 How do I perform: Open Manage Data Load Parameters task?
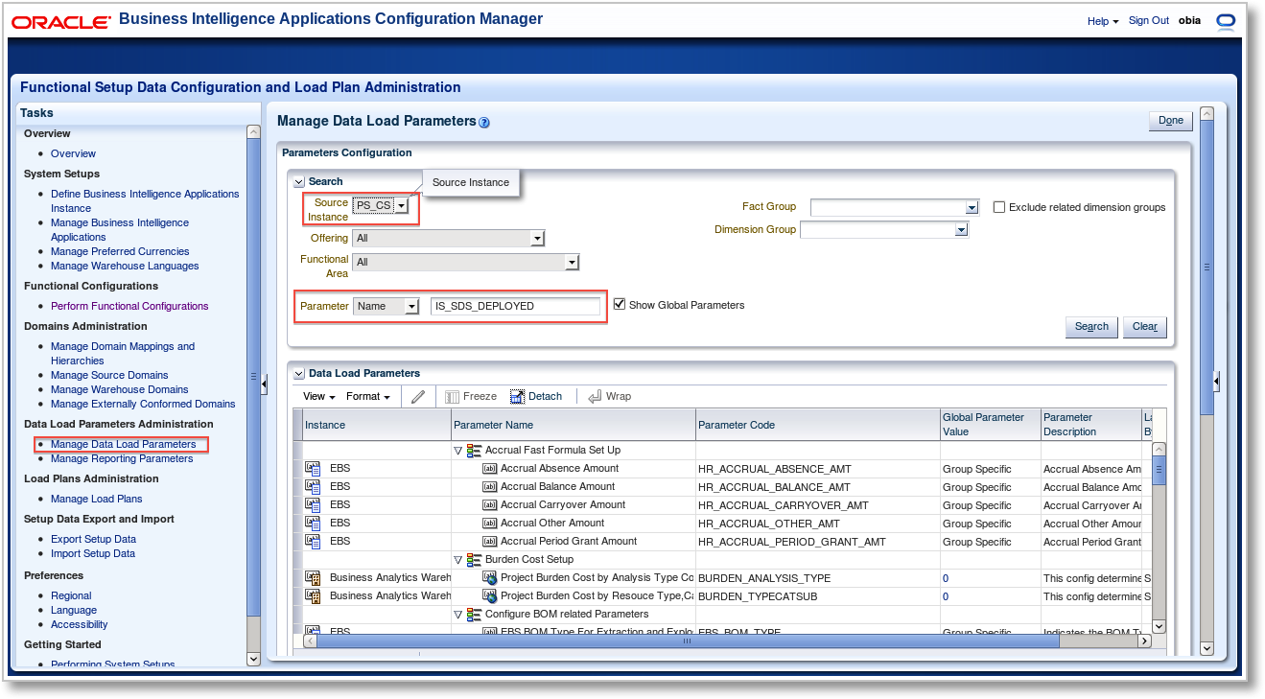(123, 445)
